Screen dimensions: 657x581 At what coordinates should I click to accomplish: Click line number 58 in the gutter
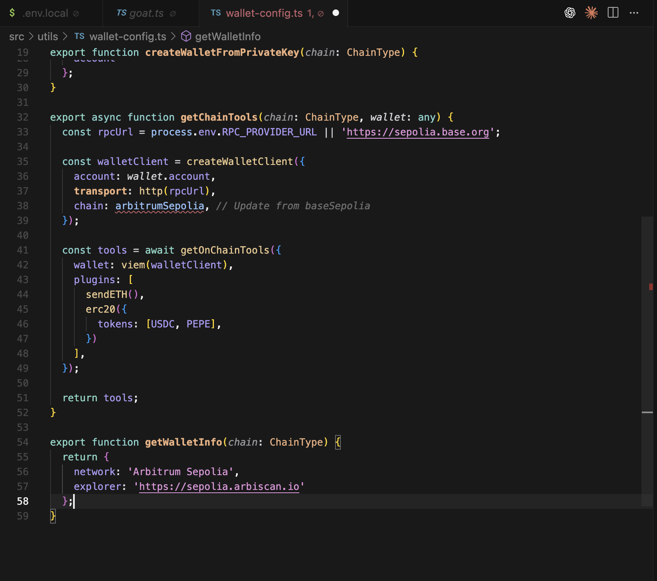click(x=23, y=501)
